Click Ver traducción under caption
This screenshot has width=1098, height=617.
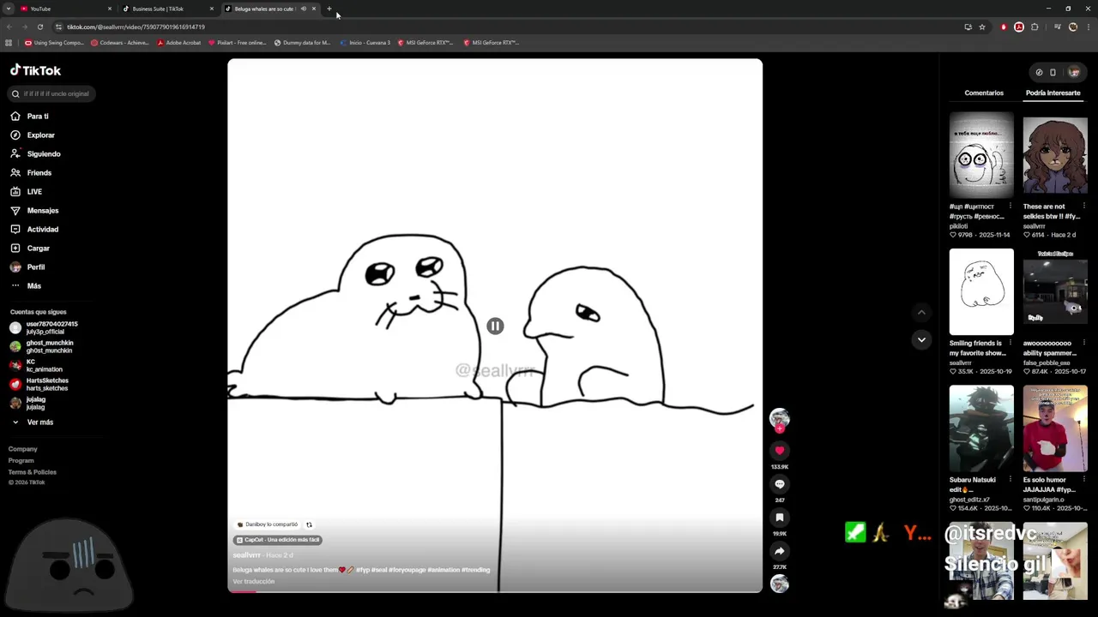tap(254, 581)
